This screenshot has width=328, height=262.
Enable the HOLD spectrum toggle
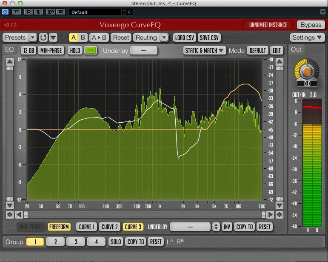point(75,50)
